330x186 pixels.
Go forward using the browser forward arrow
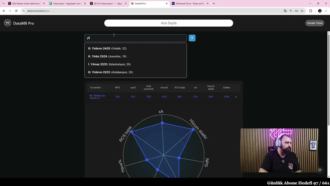(10, 11)
